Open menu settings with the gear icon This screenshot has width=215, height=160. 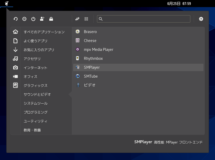coord(201,19)
